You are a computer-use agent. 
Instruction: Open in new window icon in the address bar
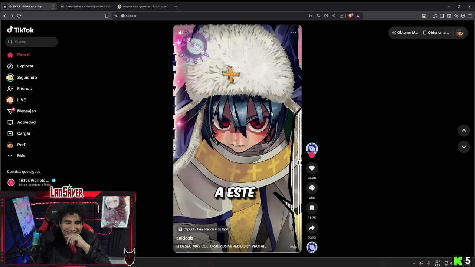coord(326,16)
